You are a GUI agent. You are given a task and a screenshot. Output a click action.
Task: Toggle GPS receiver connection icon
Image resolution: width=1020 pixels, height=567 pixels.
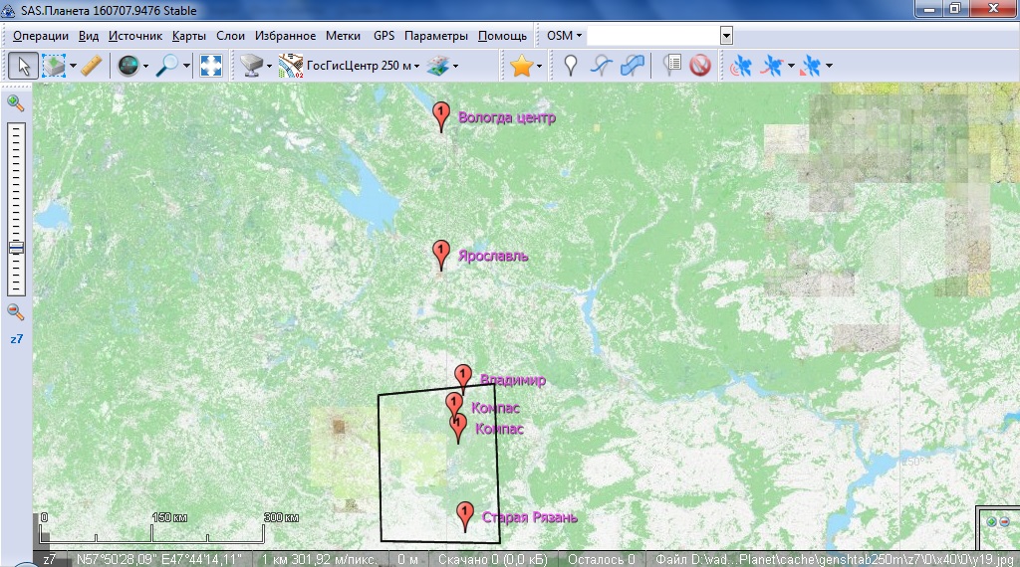[741, 67]
